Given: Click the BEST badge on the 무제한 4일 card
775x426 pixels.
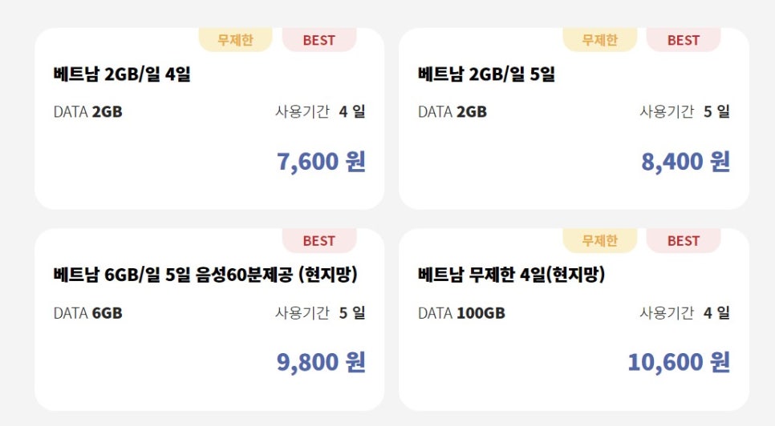Looking at the screenshot, I should pyautogui.click(x=684, y=240).
